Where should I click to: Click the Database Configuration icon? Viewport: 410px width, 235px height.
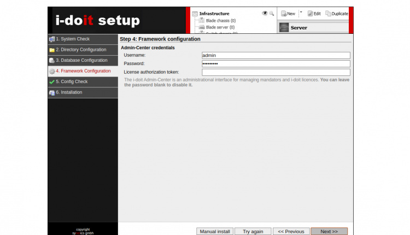pos(52,61)
